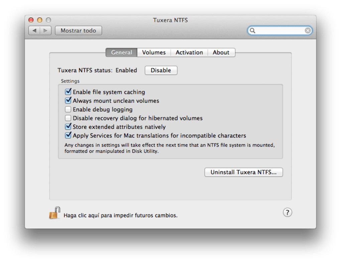Viewport: 341px width, 263px height.
Task: Click the magnifier icon in search field
Action: click(x=252, y=30)
